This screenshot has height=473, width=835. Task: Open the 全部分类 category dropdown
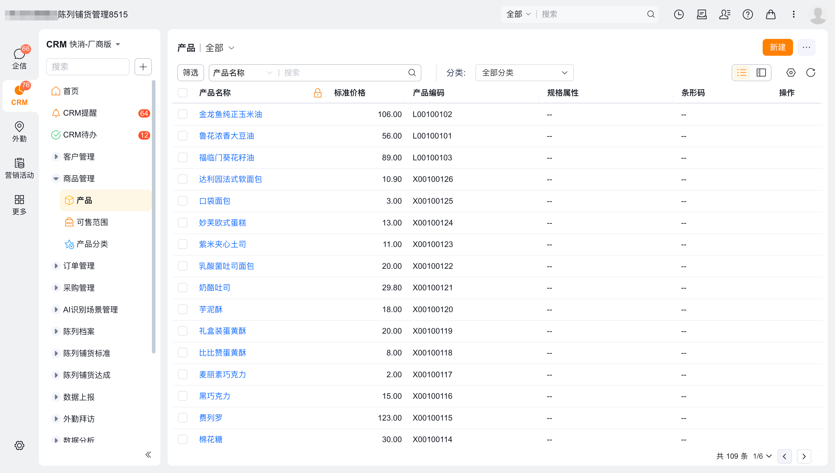point(524,73)
